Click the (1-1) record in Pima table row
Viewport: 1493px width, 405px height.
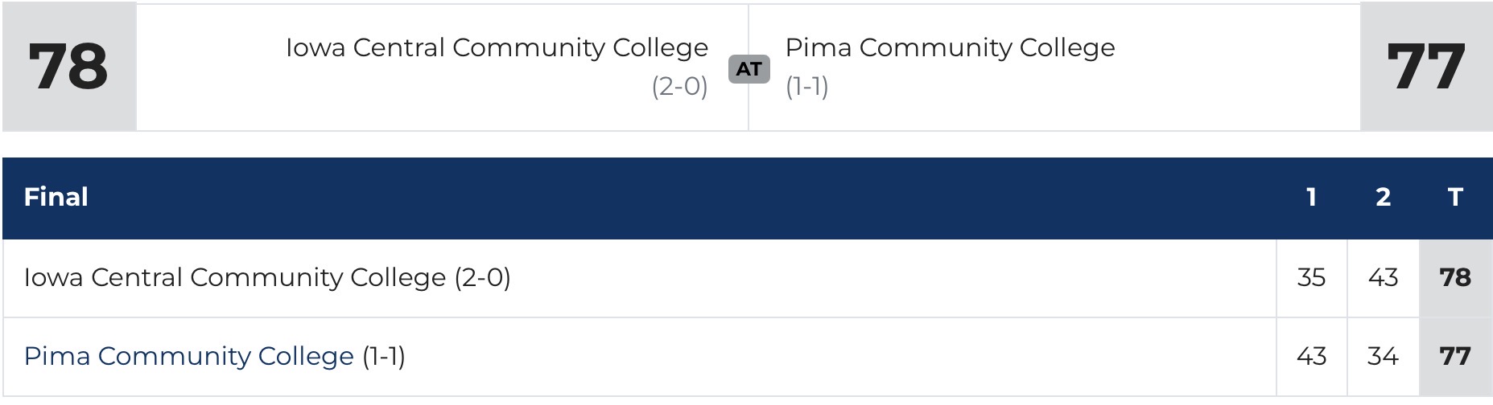click(x=384, y=356)
